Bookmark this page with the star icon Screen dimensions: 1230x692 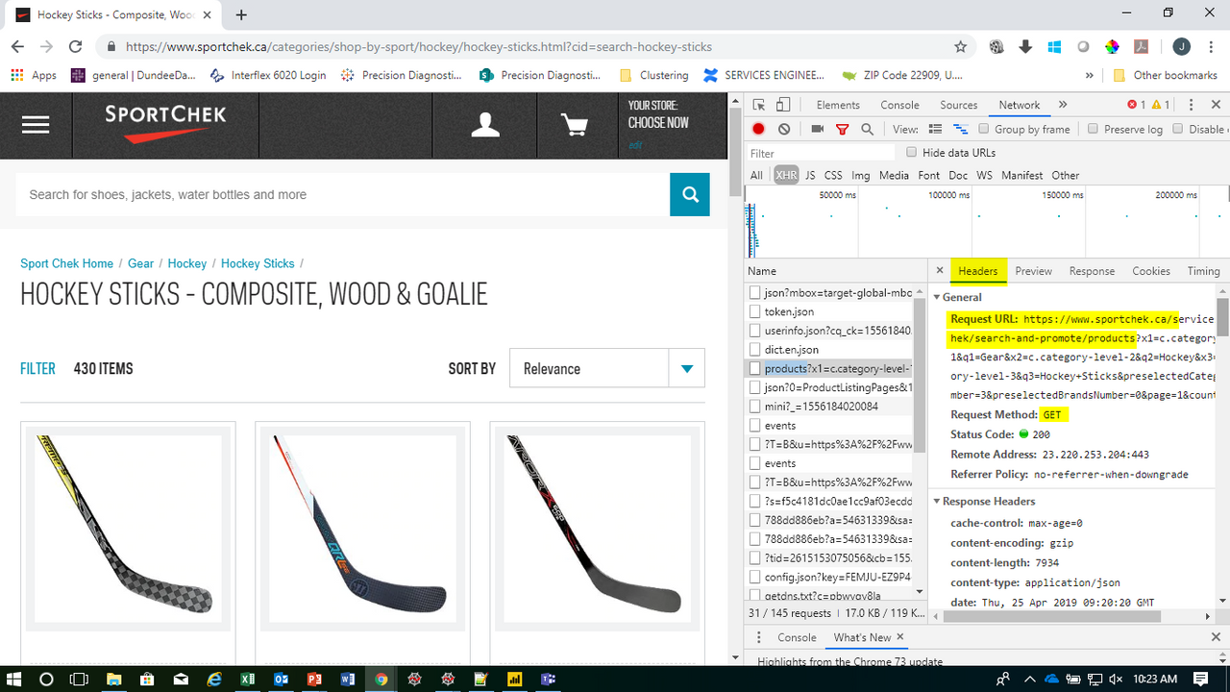point(960,46)
